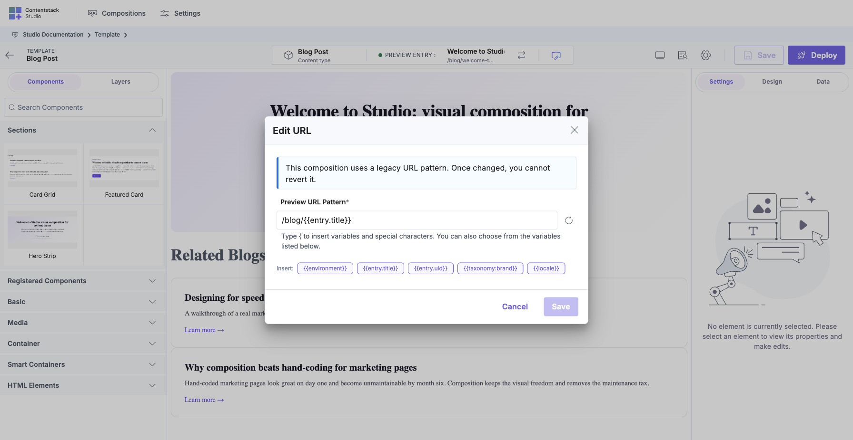The width and height of the screenshot is (853, 440).
Task: Insert the {{locale}} variable
Action: pyautogui.click(x=546, y=268)
